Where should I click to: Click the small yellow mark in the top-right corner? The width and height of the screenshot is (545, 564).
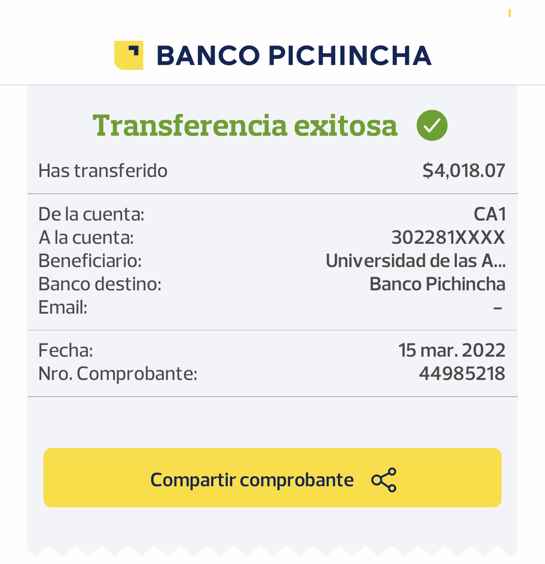coord(509,13)
